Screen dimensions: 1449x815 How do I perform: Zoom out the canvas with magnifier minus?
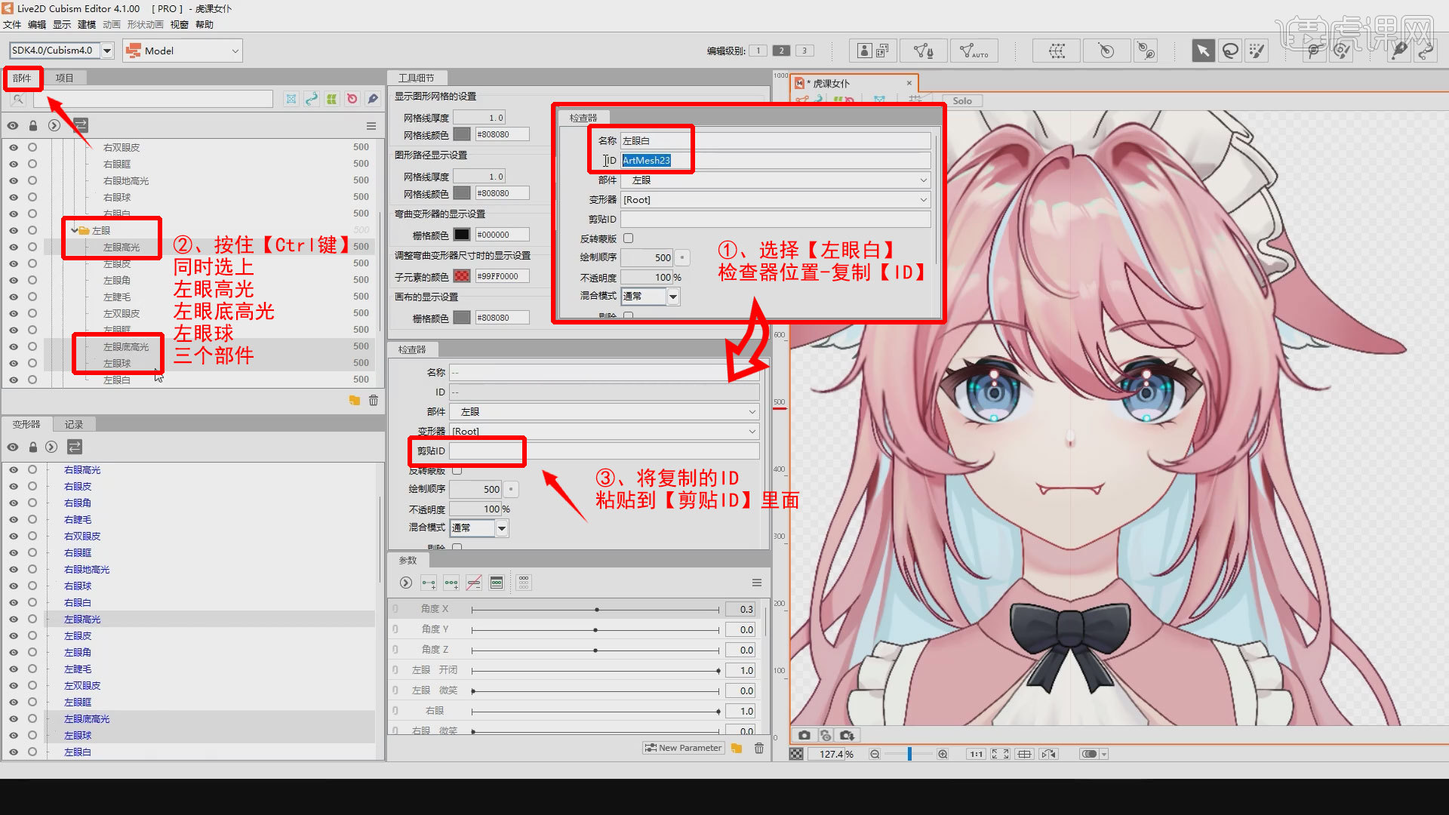875,754
